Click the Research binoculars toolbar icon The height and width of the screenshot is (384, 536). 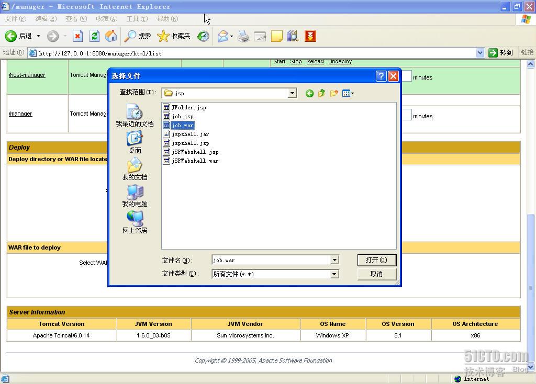(293, 36)
